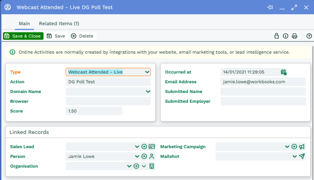Screen dimensions: 314x180
Task: Open record info with the circled-i icon
Action: 285,36
